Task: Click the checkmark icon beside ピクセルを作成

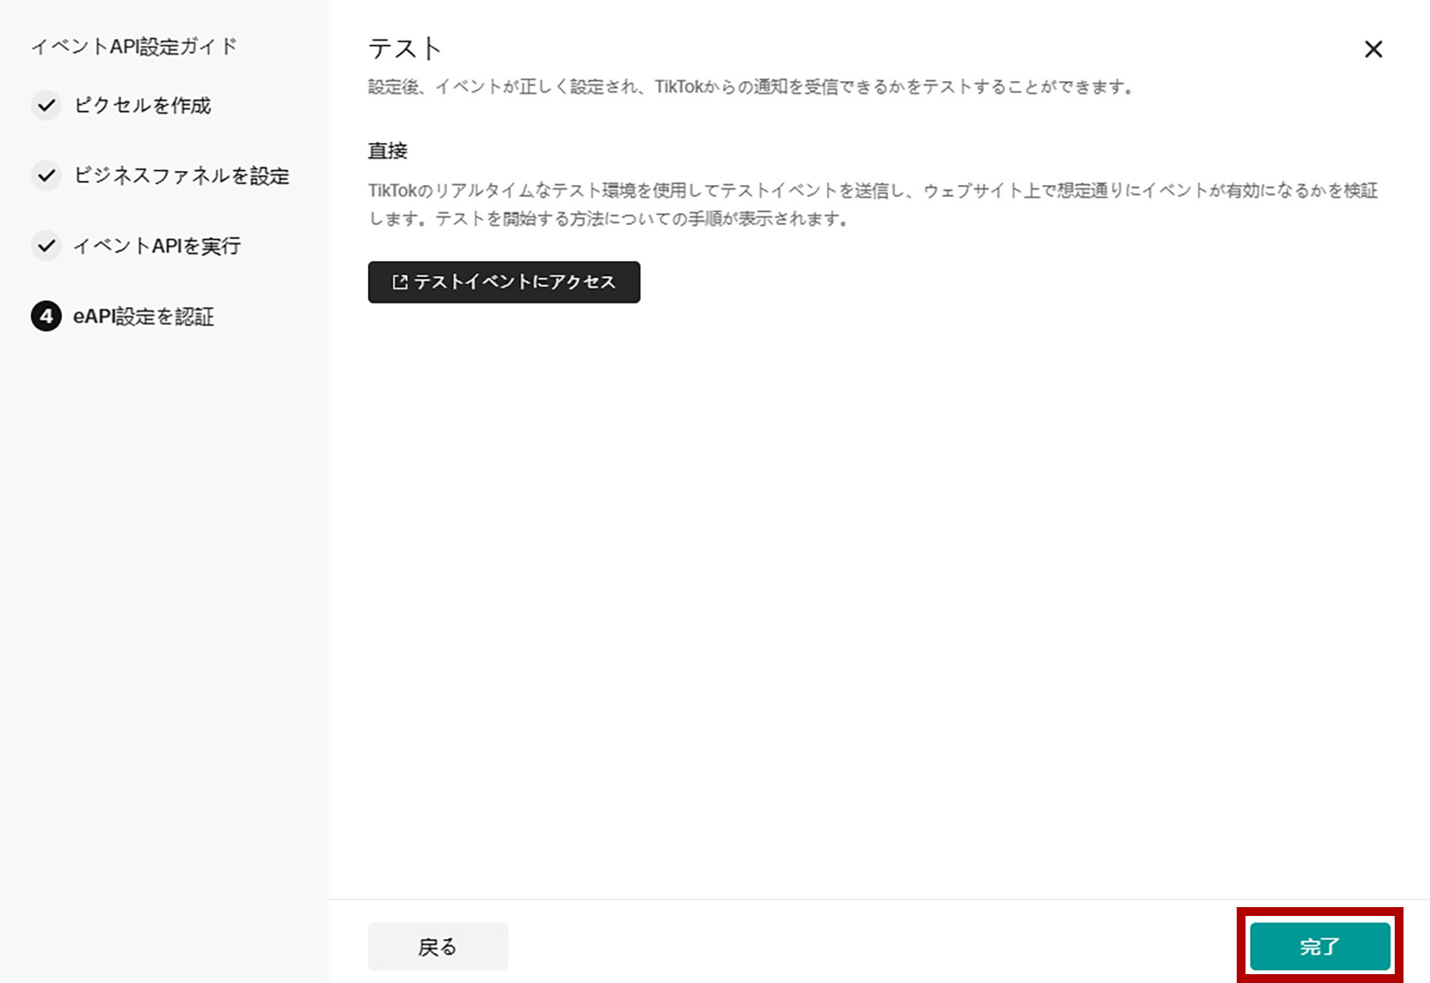Action: point(46,106)
